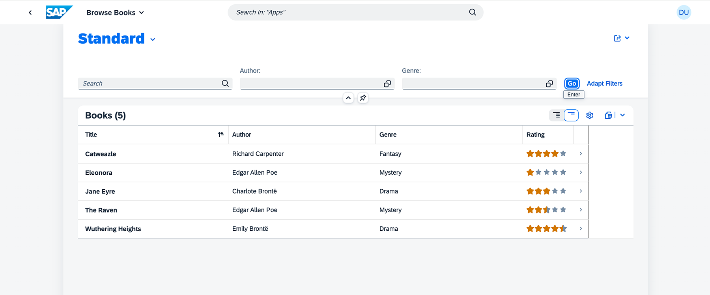Open the Wuthering Heights row navigation chevron
Viewport: 710px width, 295px height.
pos(581,229)
